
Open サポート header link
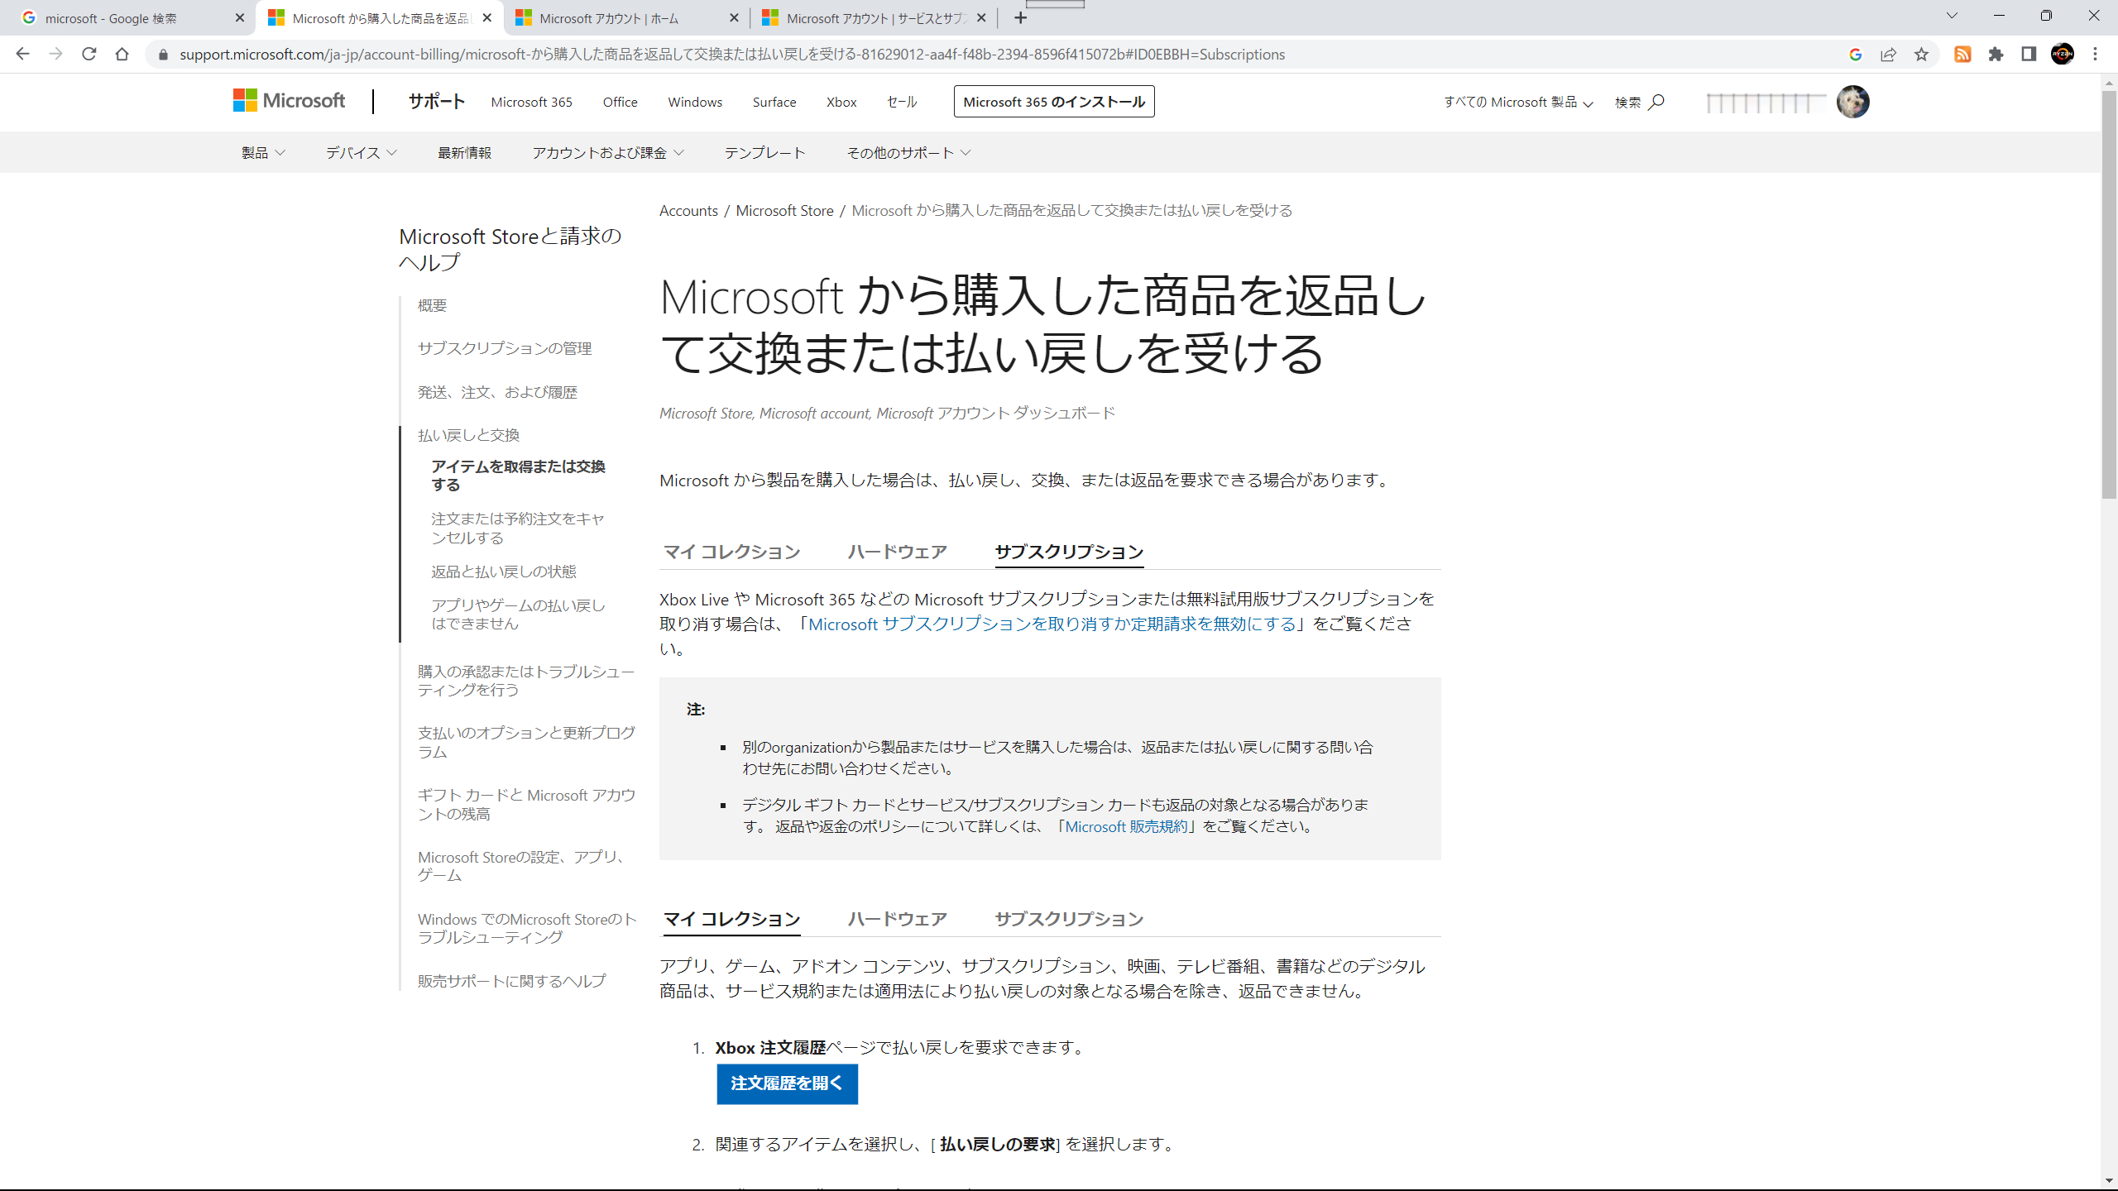pyautogui.click(x=436, y=102)
